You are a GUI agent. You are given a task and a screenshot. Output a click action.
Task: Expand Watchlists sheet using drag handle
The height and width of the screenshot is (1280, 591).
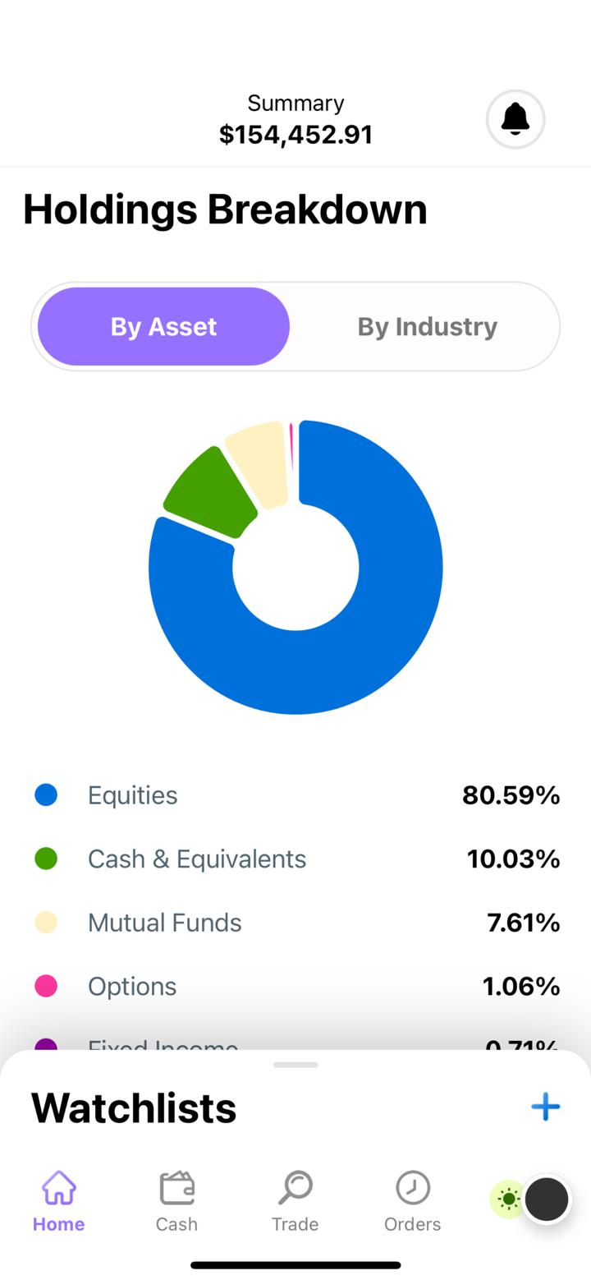point(295,1065)
